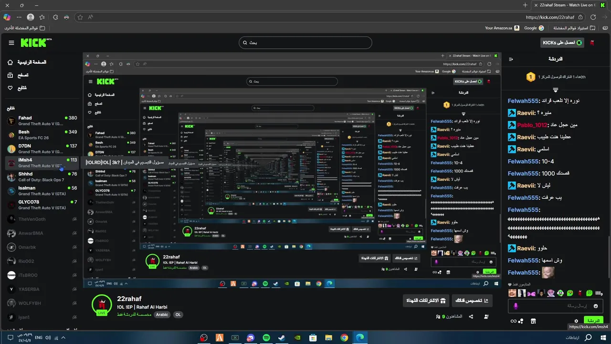Click the chat panel scrollbar

click(x=608, y=256)
